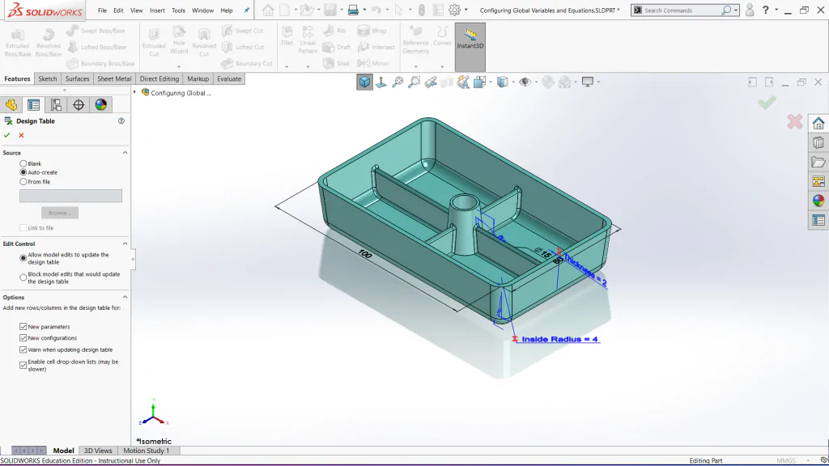Select the From file source option
This screenshot has width=829, height=466.
pos(23,182)
